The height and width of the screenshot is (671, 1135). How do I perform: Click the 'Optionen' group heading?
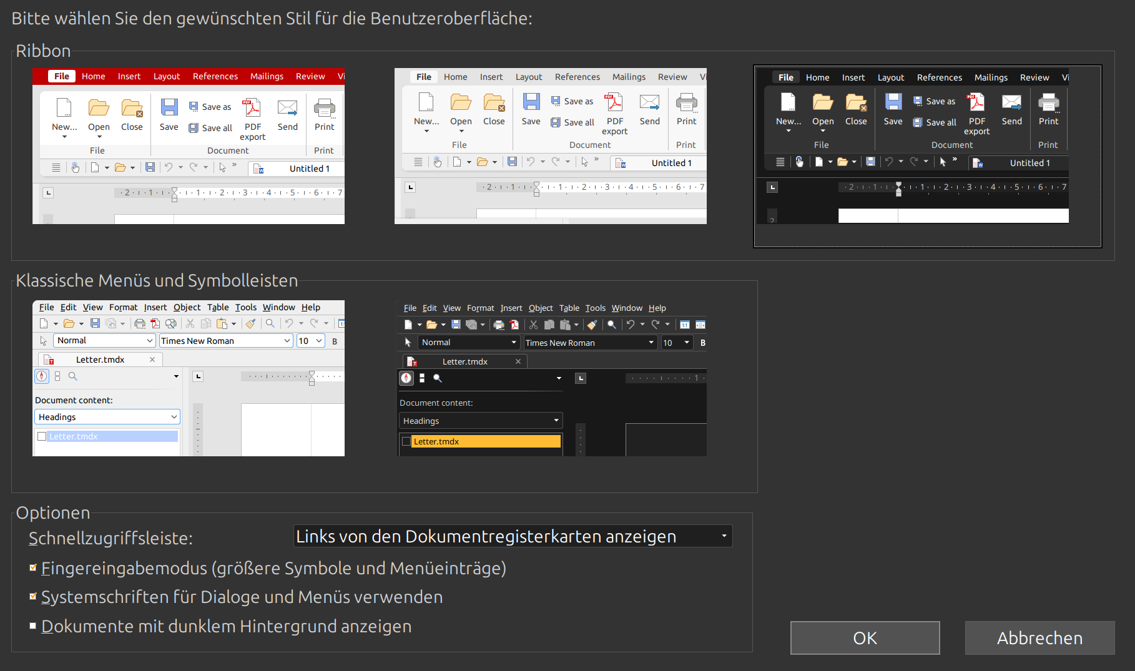53,512
